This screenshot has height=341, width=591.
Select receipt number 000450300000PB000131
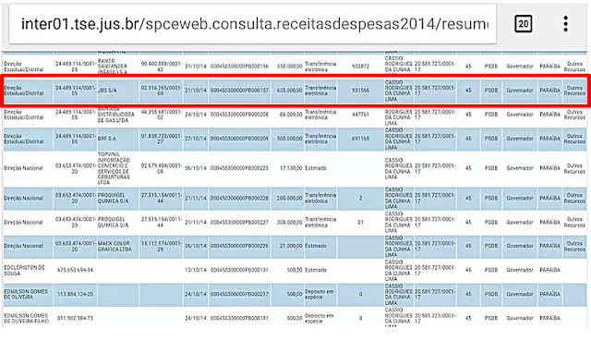coord(239,270)
